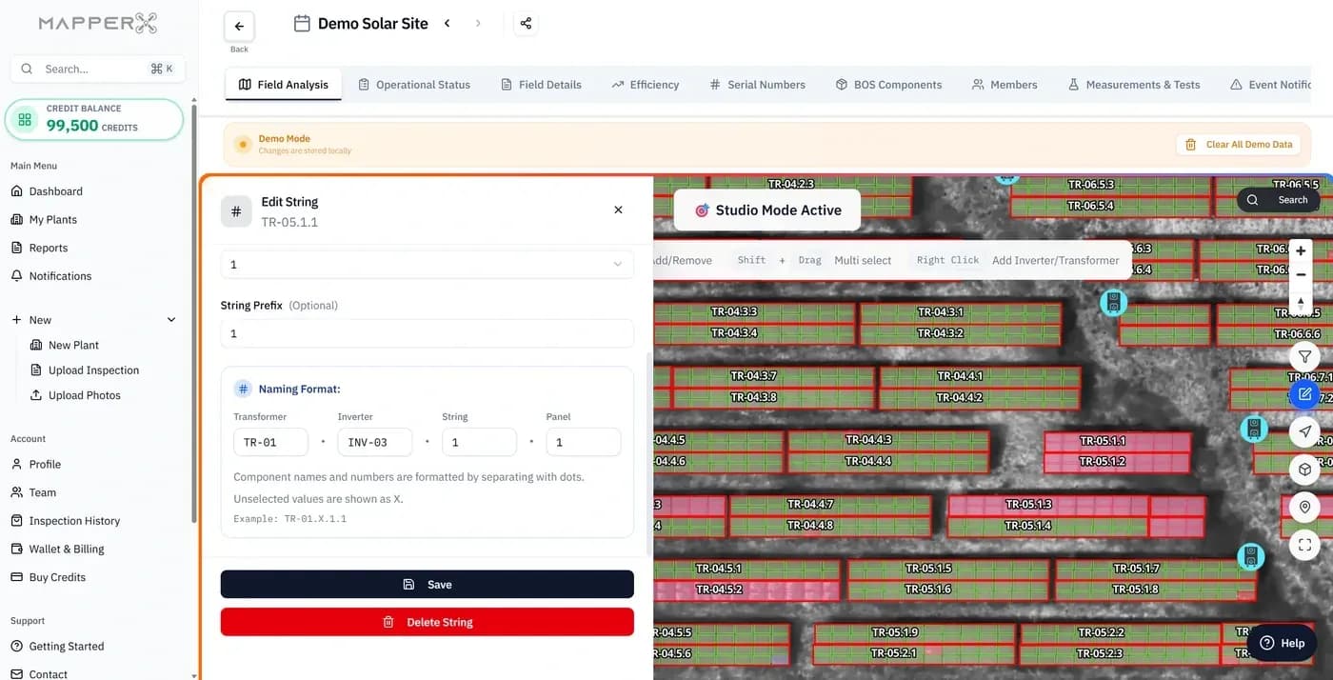Image resolution: width=1333 pixels, height=680 pixels.
Task: Close the Edit String panel
Action: (x=618, y=210)
